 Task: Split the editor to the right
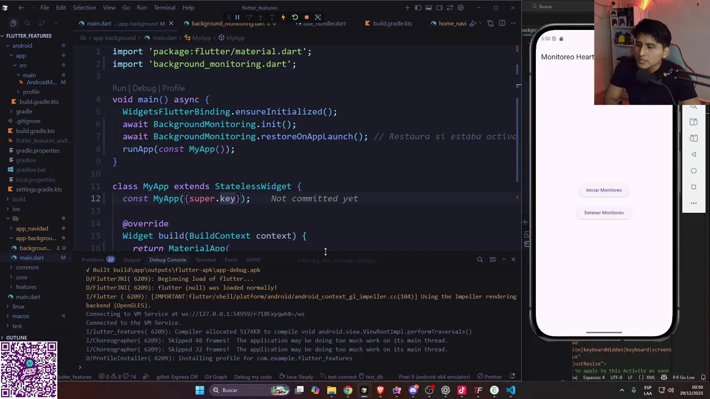502,23
